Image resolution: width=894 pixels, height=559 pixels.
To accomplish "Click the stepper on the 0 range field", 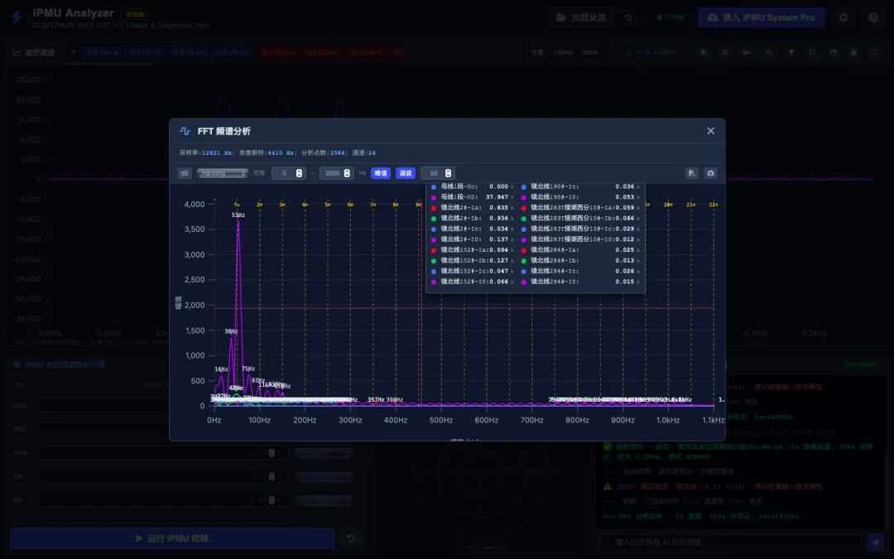I will [x=299, y=173].
